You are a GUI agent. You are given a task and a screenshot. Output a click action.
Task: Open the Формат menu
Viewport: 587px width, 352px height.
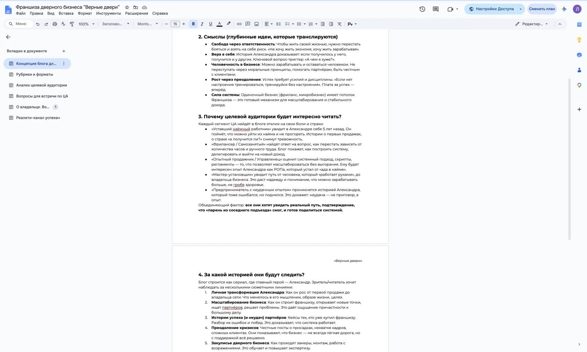tap(85, 13)
